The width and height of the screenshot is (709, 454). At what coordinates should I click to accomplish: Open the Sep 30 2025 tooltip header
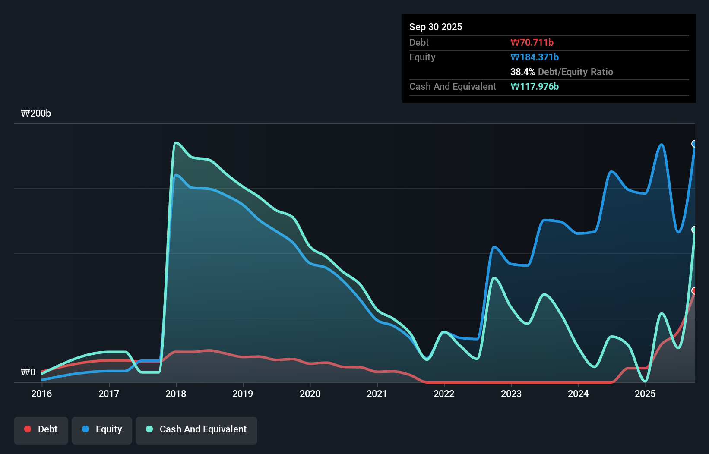pos(436,27)
